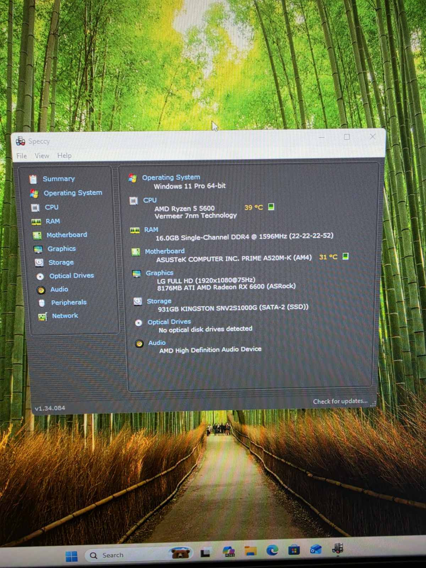Select Optical Drives in the sidebar

pos(72,275)
